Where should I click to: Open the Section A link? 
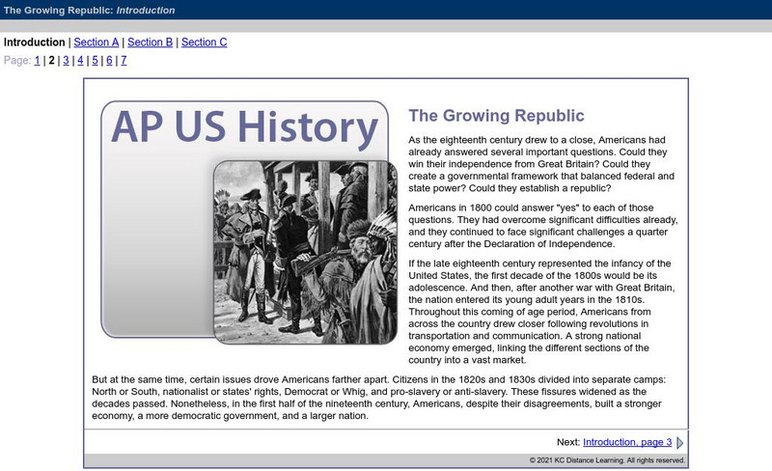tap(96, 42)
